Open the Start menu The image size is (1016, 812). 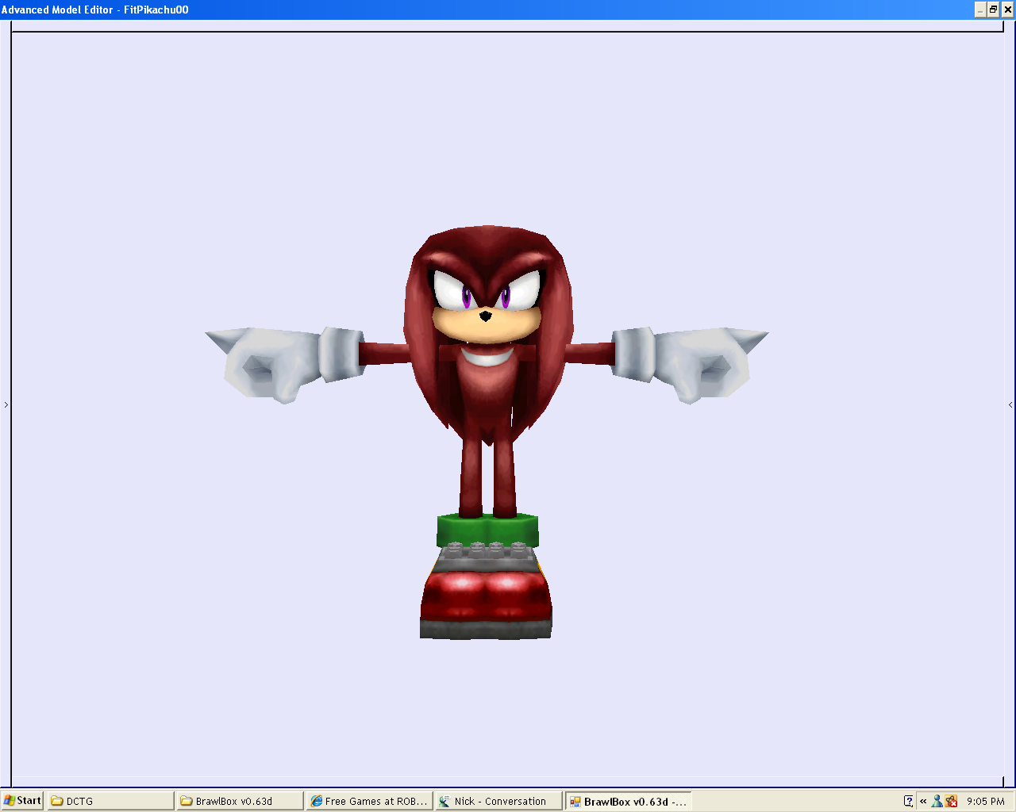pyautogui.click(x=21, y=801)
